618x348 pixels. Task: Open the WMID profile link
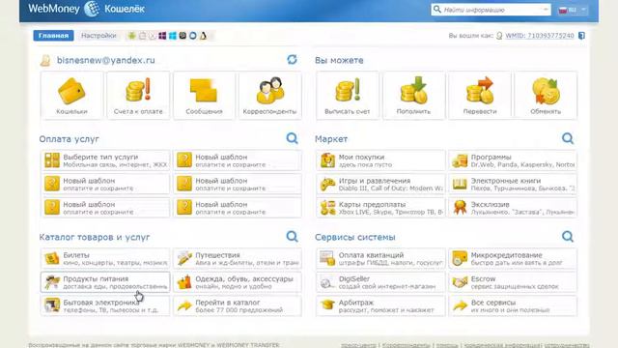tap(540, 36)
